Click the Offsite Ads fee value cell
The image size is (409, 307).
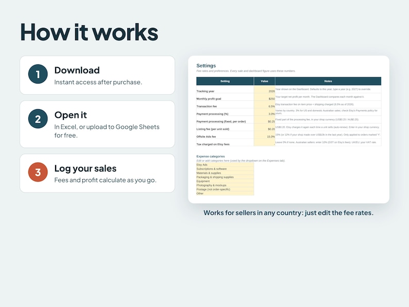click(264, 135)
